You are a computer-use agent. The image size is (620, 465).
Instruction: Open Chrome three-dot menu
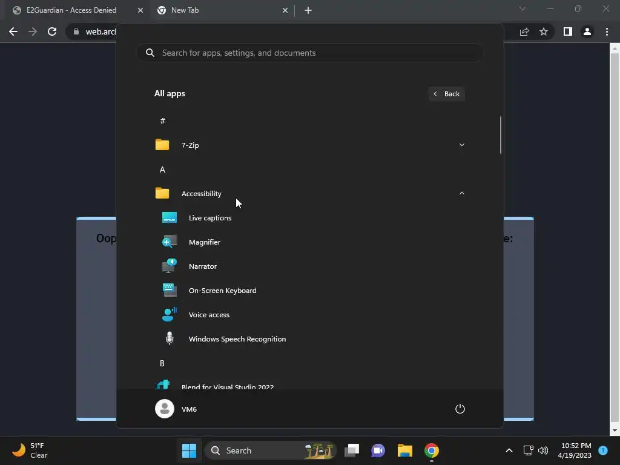tap(607, 31)
